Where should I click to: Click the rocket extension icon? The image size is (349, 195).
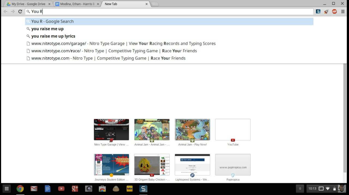(x=326, y=11)
